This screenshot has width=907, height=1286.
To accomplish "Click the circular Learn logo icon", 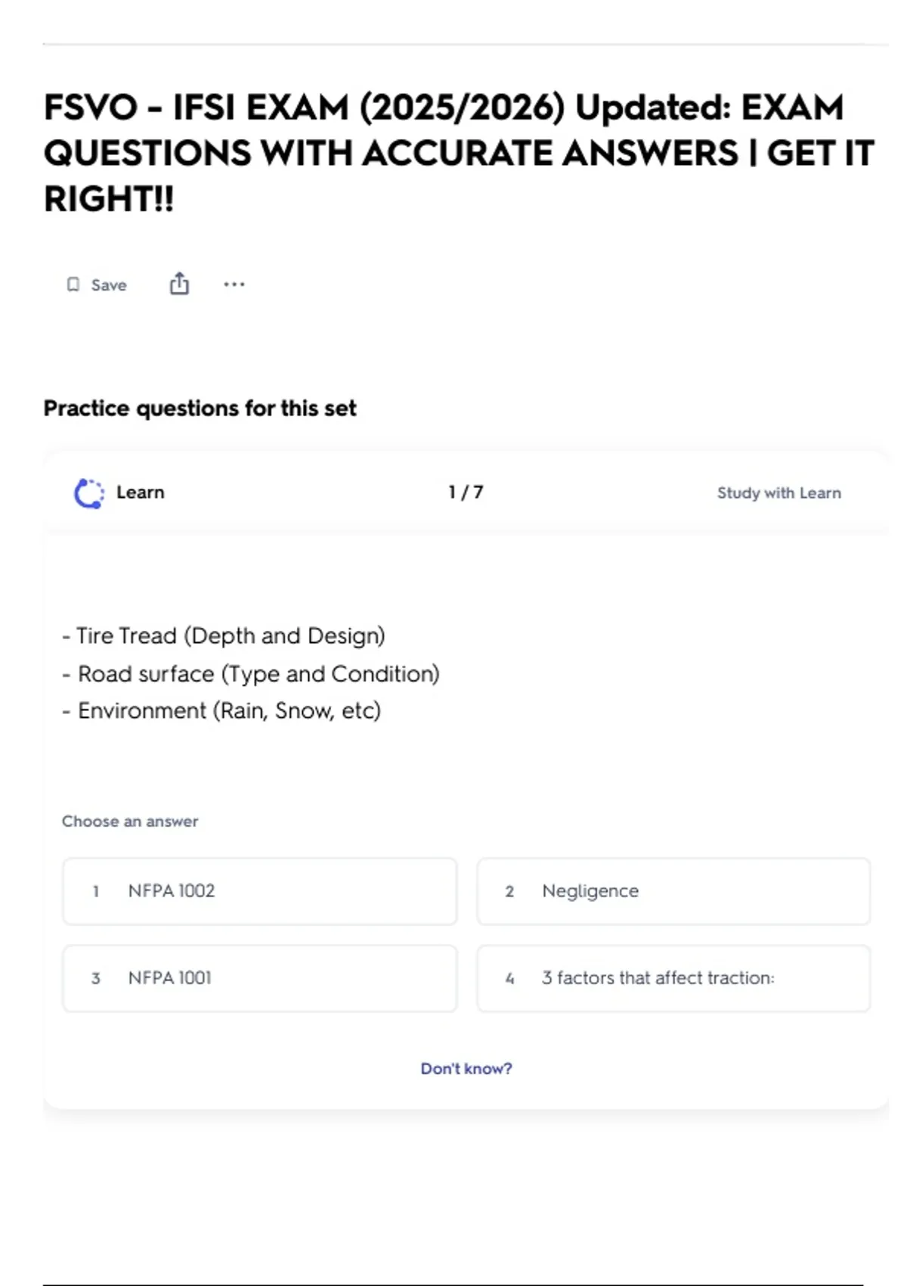I will coord(89,493).
